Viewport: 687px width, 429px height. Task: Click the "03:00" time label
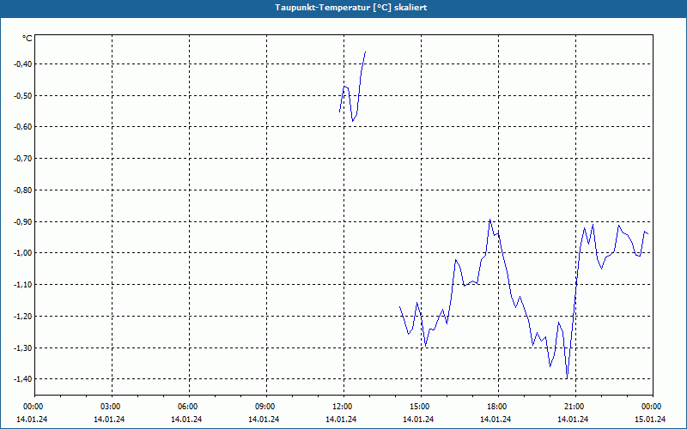point(112,407)
